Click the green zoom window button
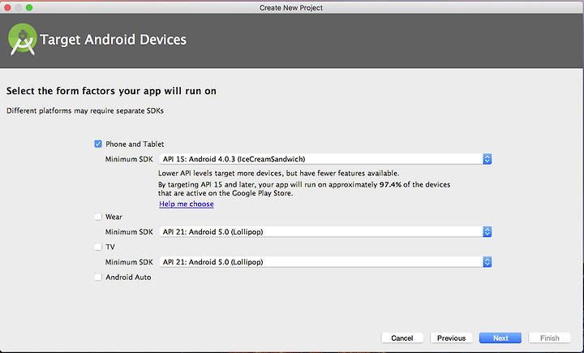Screen dimensions: 584x353 tap(29, 7)
